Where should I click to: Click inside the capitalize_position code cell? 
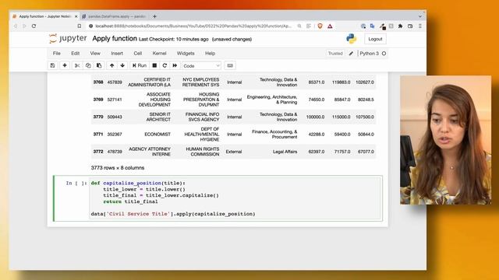[x=235, y=198]
